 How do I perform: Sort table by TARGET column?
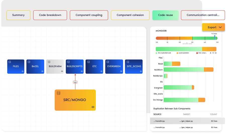point(187,114)
